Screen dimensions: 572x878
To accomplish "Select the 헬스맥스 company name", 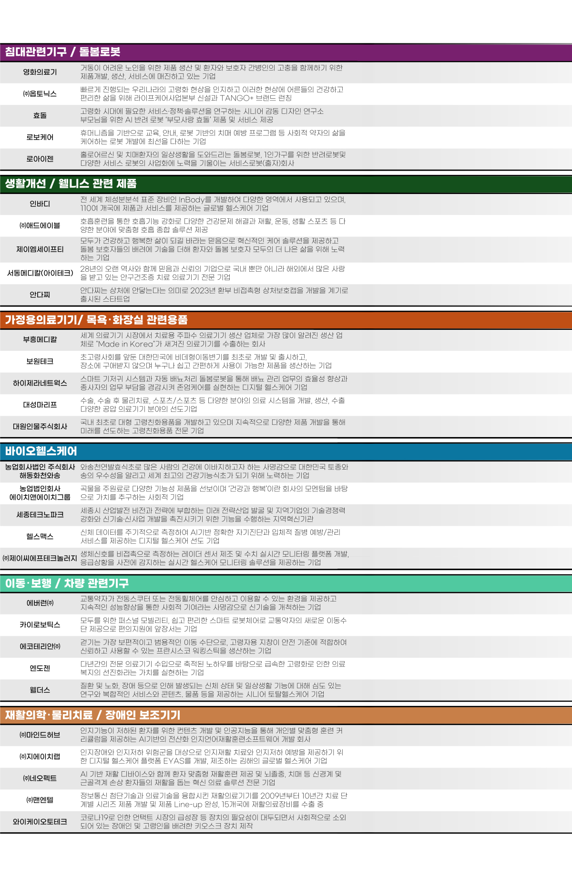I will coord(40,537).
